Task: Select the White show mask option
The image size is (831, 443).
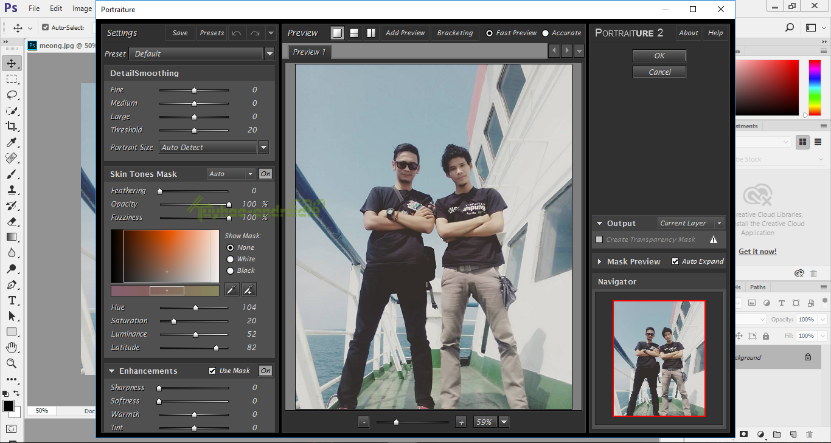Action: [231, 259]
